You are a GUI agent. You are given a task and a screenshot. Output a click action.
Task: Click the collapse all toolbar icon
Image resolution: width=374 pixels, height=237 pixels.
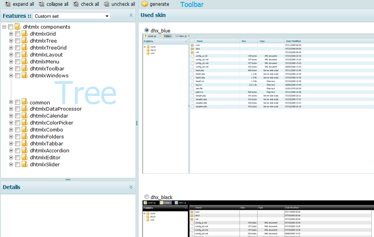point(41,4)
